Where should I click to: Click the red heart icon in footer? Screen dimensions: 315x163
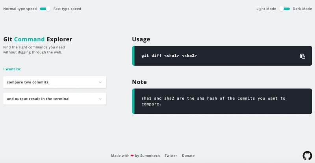(x=132, y=156)
